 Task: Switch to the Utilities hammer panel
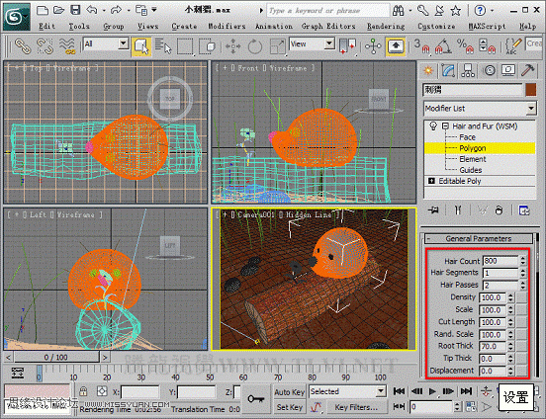click(x=527, y=71)
